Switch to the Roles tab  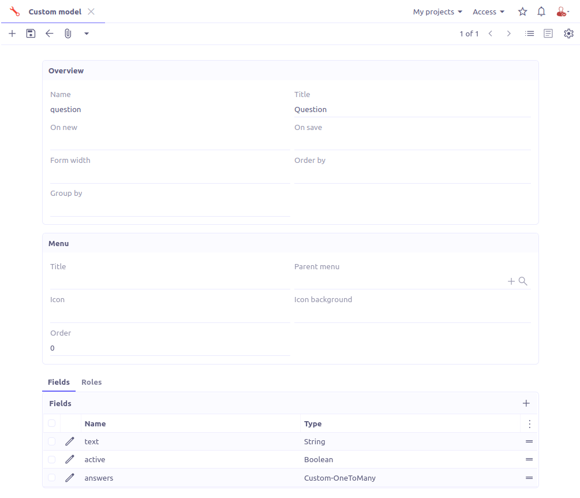point(92,382)
